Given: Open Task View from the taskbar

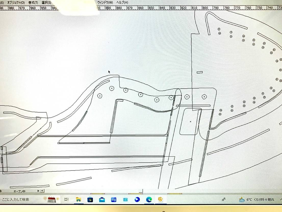Looking at the screenshot, I should tap(66, 199).
